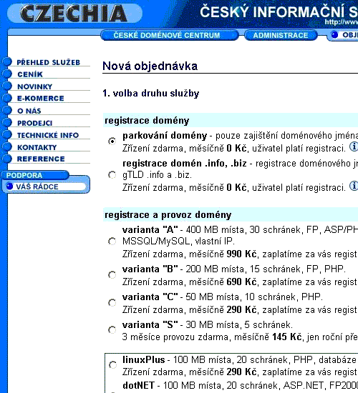358x393 pixels.
Task: Click the Nová objednávka heading
Action: (150, 66)
